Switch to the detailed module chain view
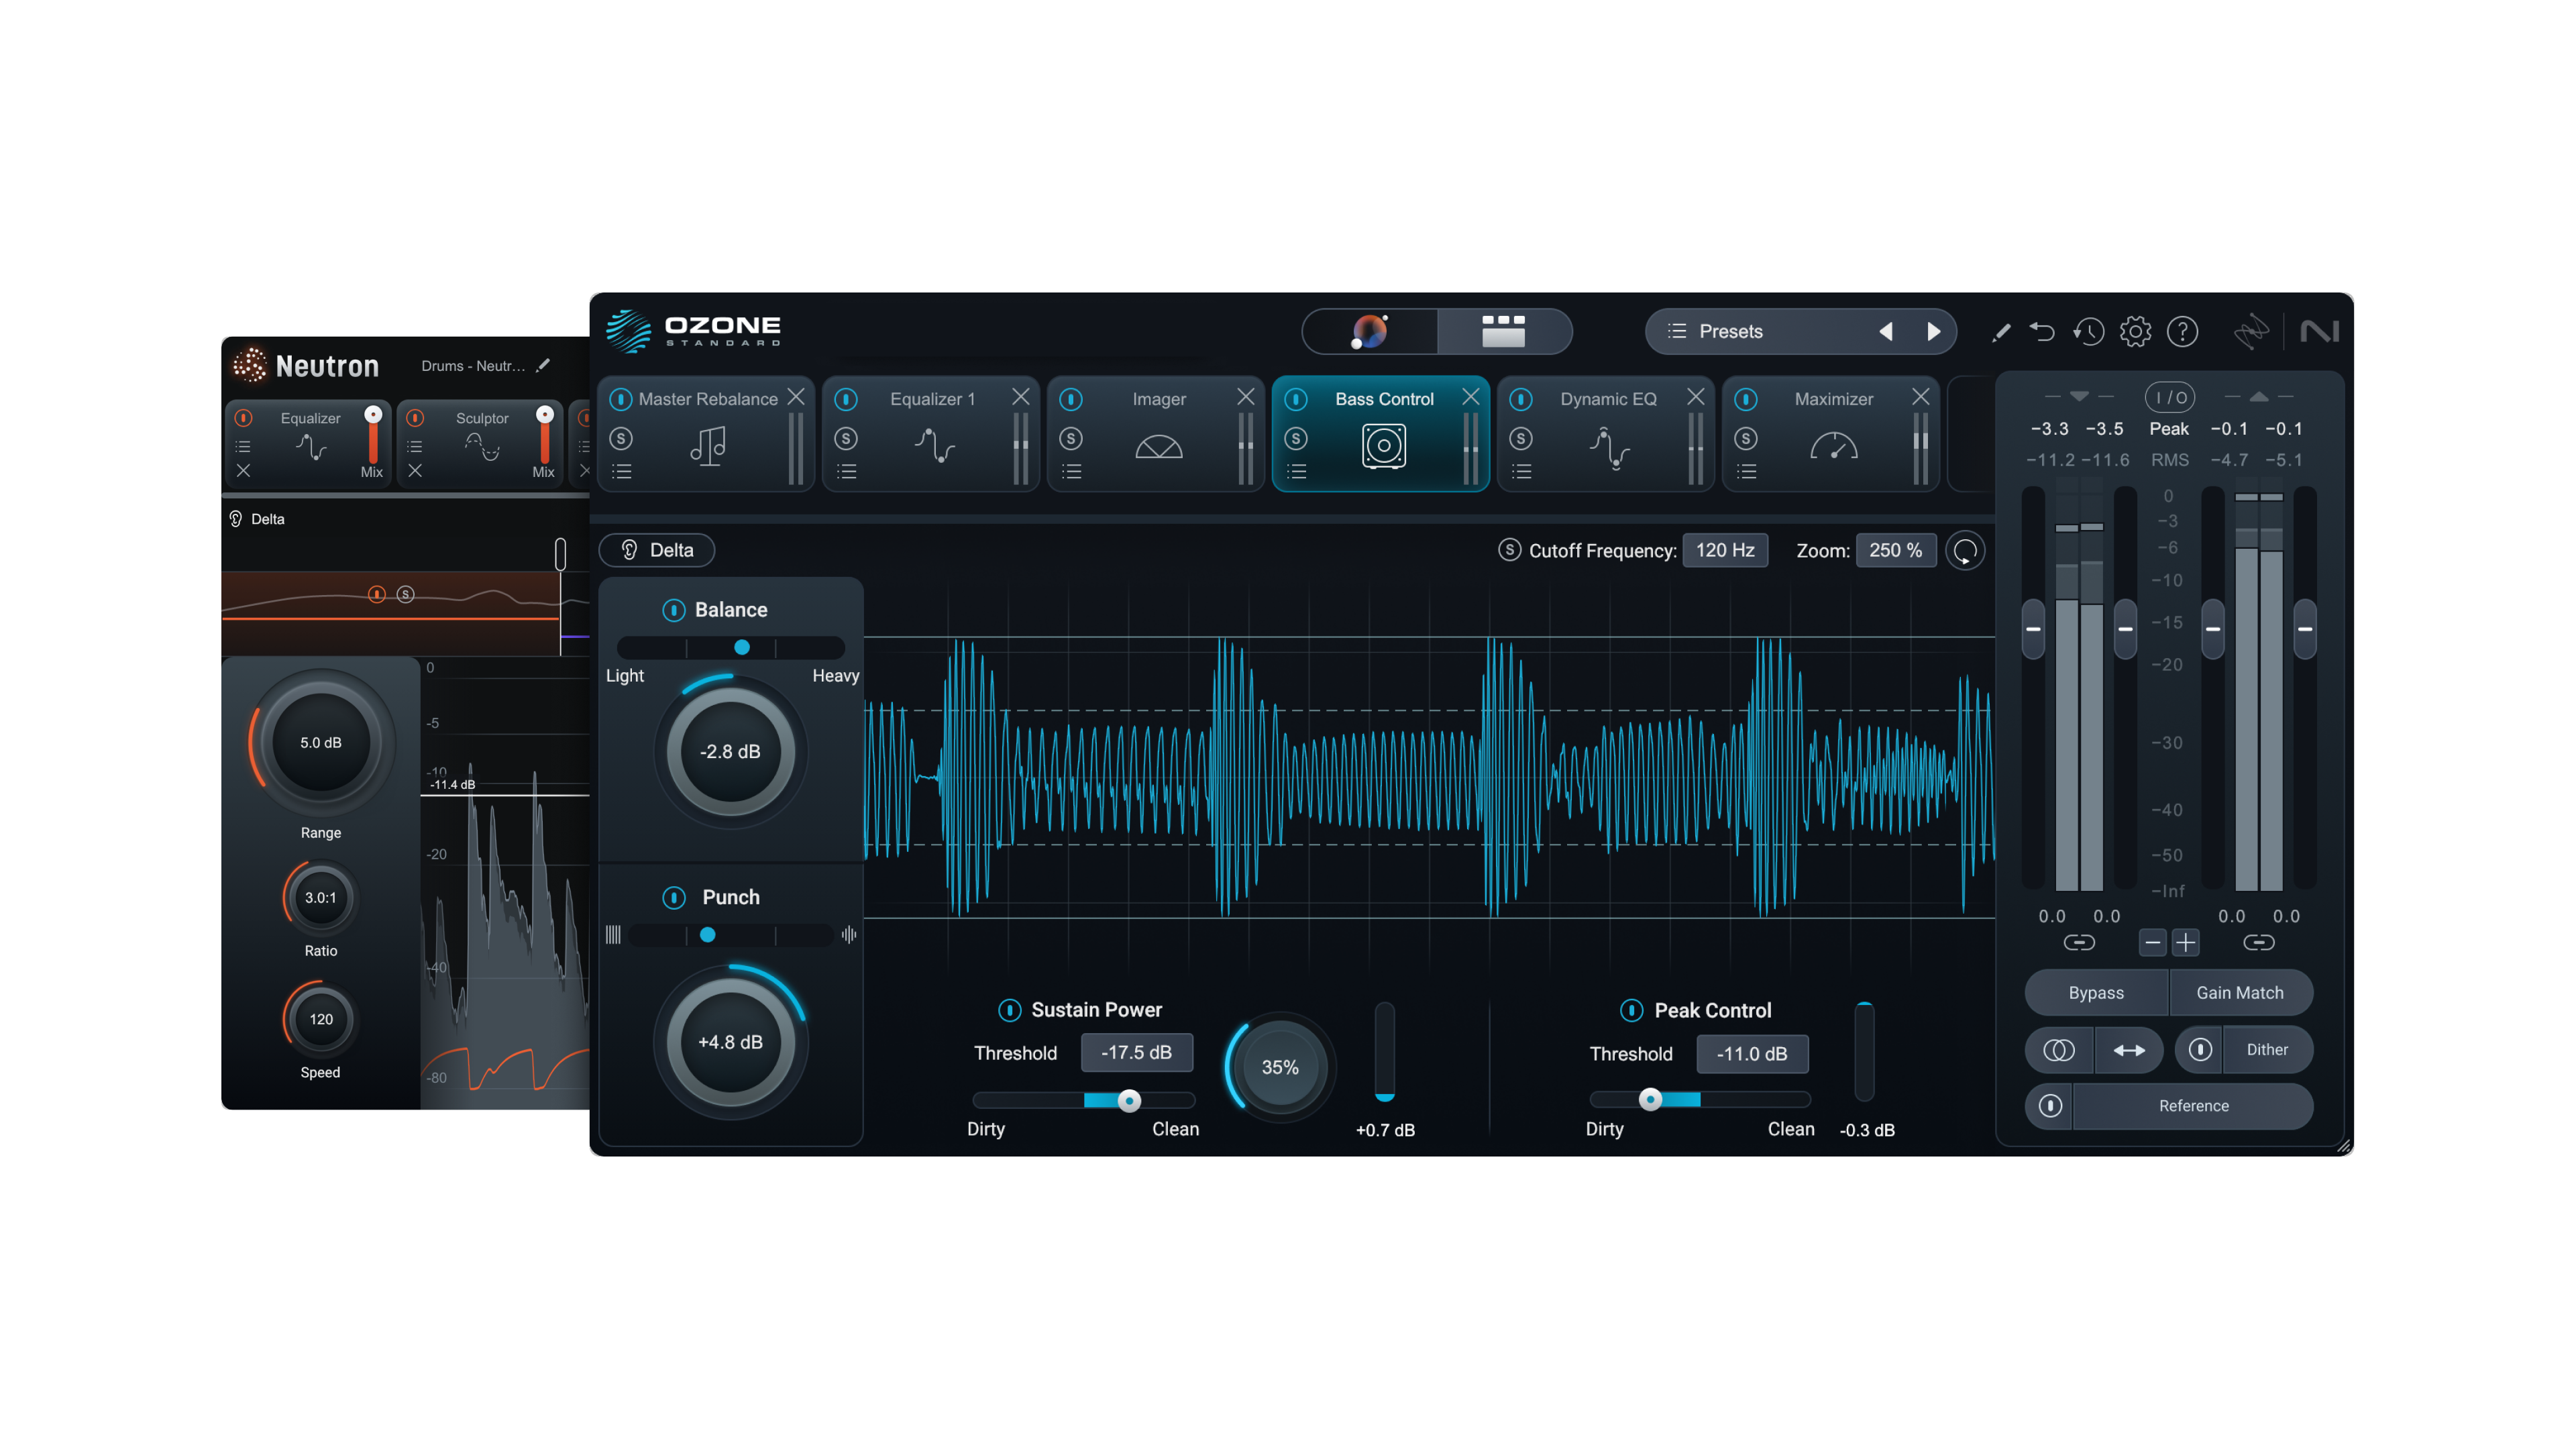This screenshot has width=2576, height=1449. click(x=1505, y=331)
